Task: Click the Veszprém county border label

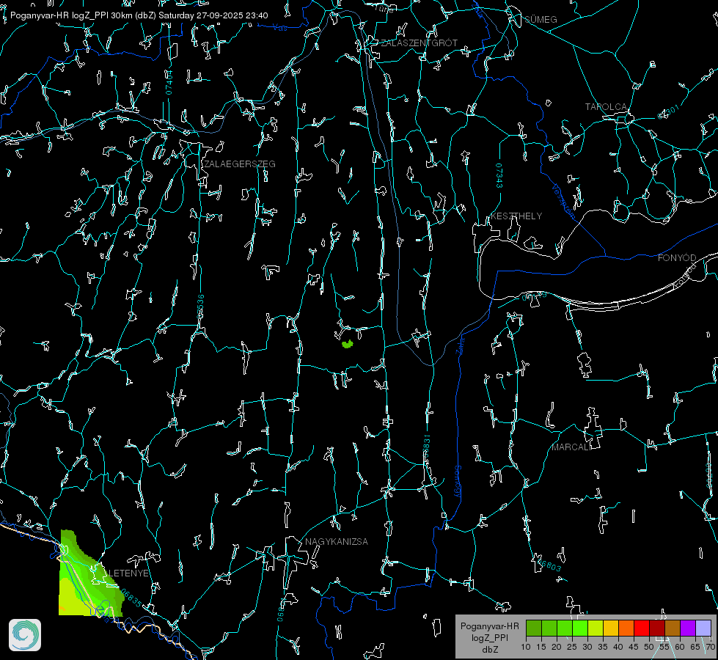Action: coord(563,201)
